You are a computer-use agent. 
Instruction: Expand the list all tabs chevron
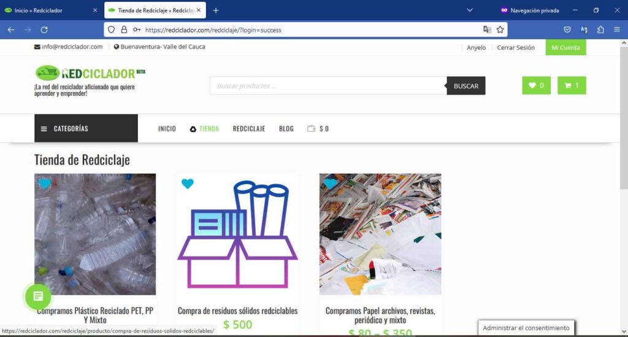coord(470,10)
